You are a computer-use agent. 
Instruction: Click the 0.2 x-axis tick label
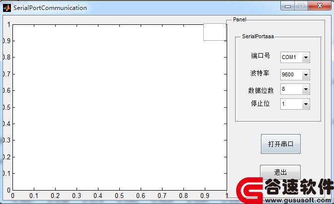coord(55,196)
